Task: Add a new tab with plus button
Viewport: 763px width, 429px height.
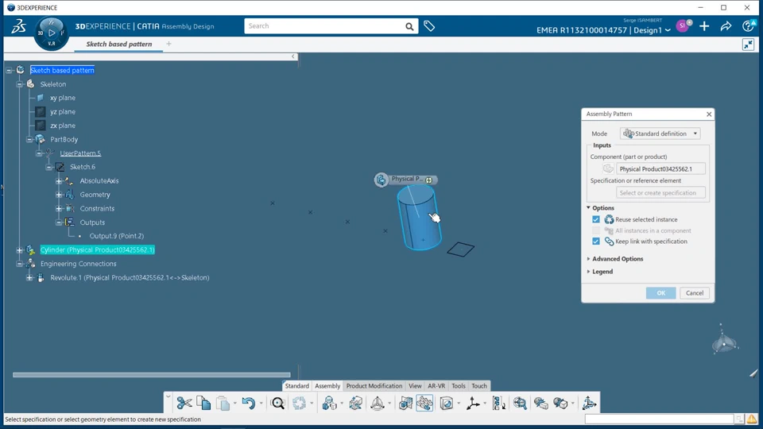Action: pos(168,44)
